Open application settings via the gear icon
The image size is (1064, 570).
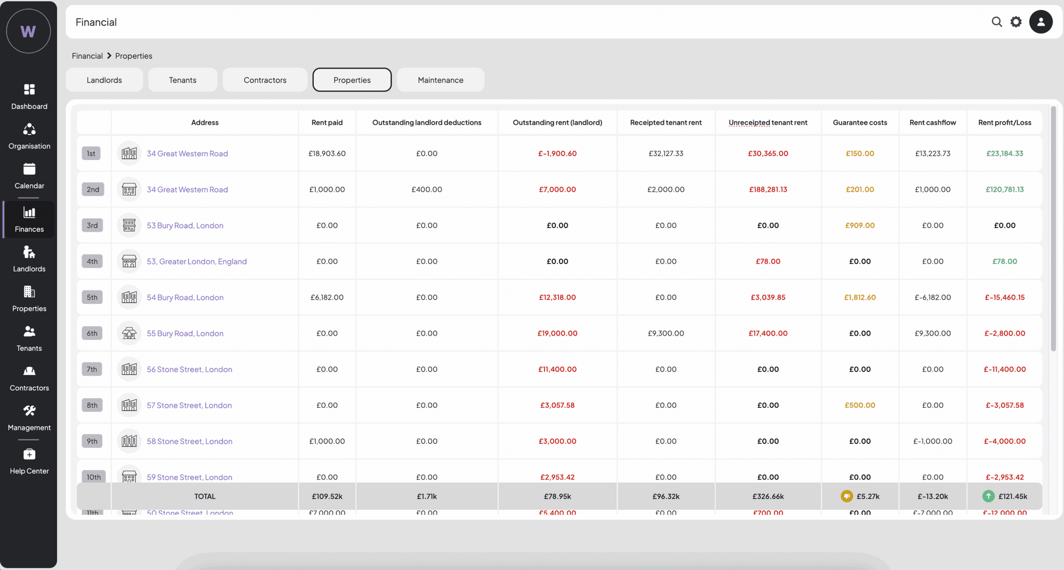pyautogui.click(x=1016, y=22)
